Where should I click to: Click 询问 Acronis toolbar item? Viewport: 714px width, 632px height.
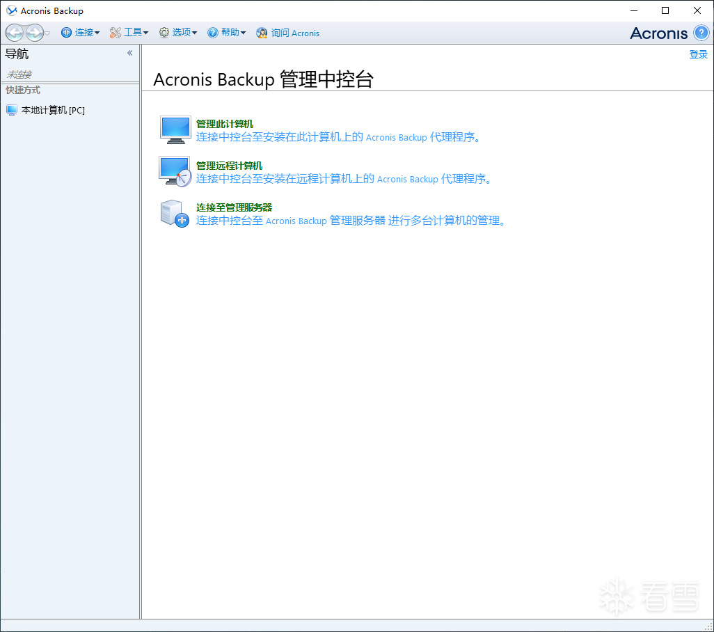[288, 33]
